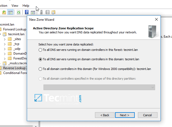Open the Help menu

[26, 5]
